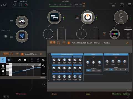Tap the 120 BPM tempo display
This screenshot has width=133, height=99.
click(x=4, y=5)
